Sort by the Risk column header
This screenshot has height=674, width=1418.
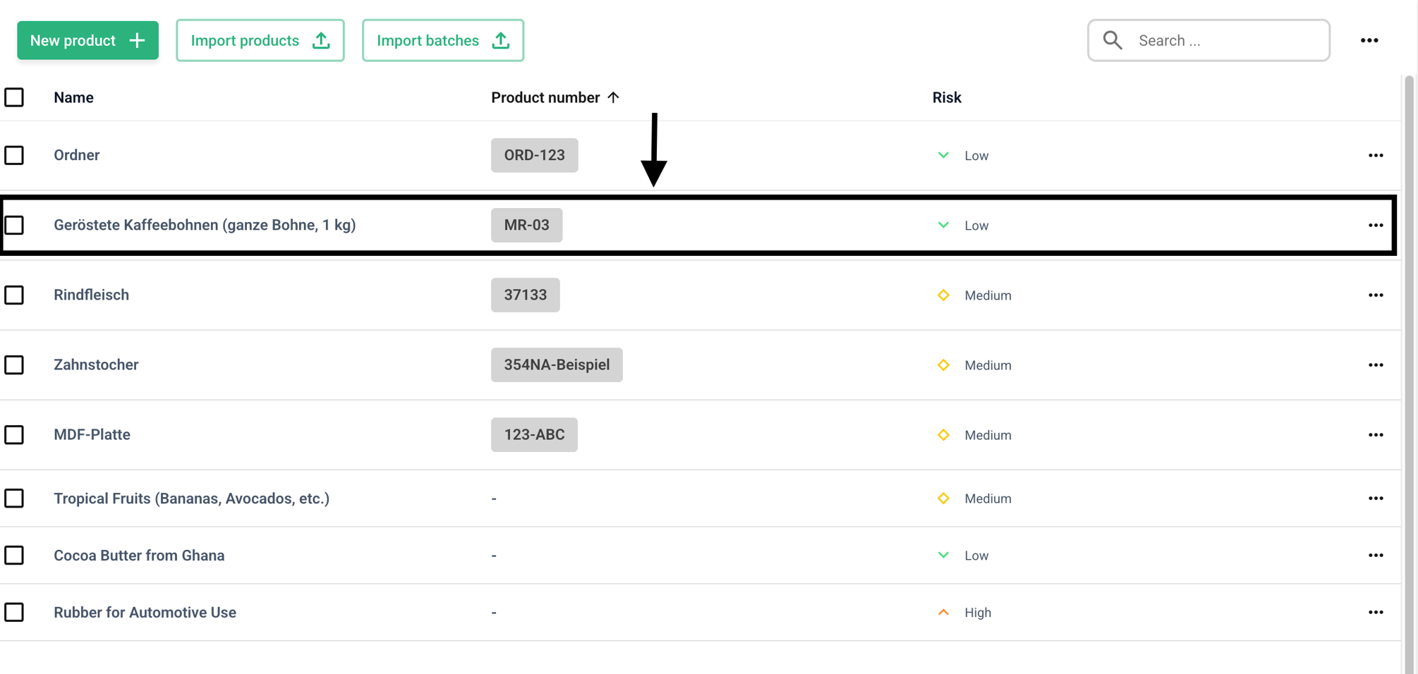point(947,97)
